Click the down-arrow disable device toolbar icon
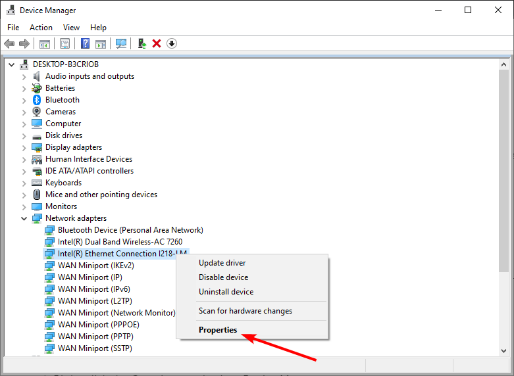The width and height of the screenshot is (514, 376). tap(172, 43)
